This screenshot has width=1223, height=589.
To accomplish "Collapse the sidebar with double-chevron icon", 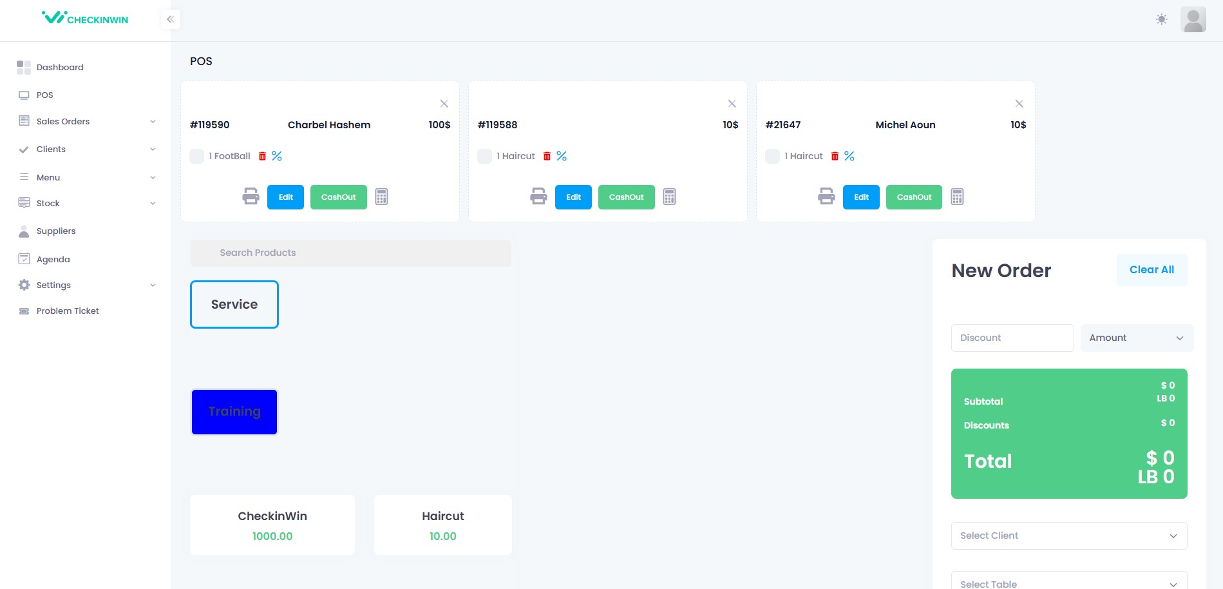I will tap(170, 19).
